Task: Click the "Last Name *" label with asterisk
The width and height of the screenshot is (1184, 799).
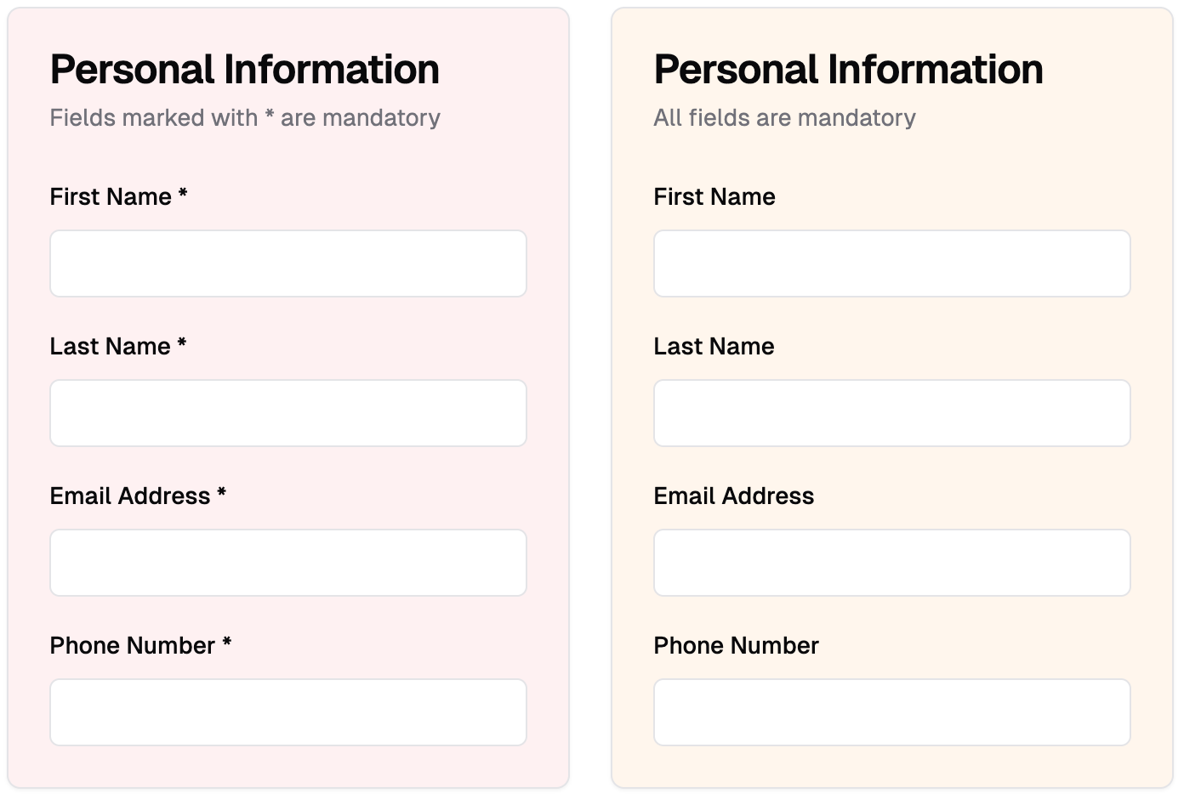Action: [117, 347]
